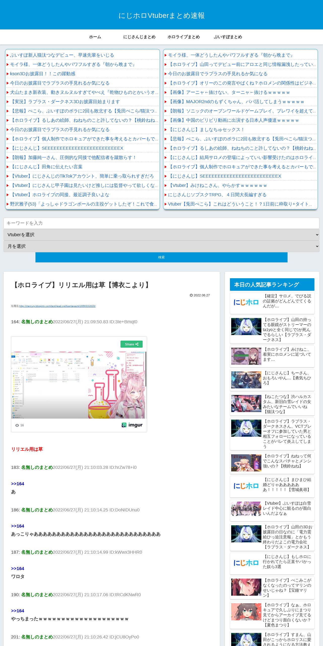323x646 pixels.
Task: Open 野沢雅子(53) headline link
Action: coord(84,204)
